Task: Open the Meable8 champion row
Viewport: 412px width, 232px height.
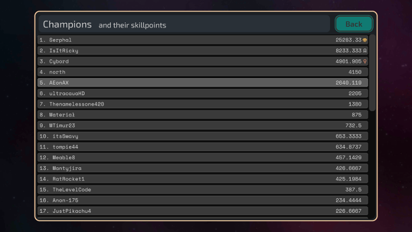Action: (202, 158)
